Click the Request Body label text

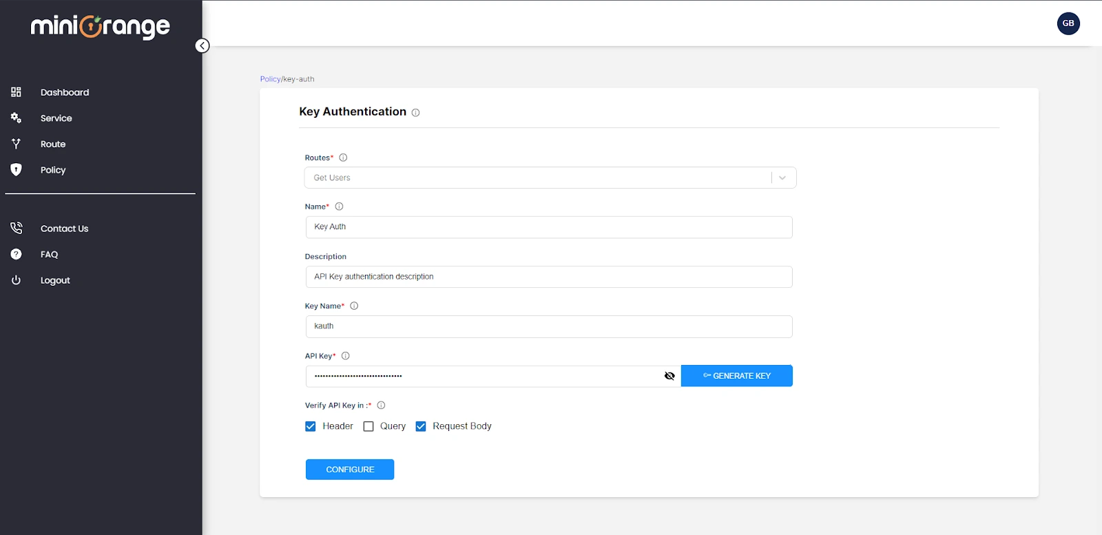point(462,426)
